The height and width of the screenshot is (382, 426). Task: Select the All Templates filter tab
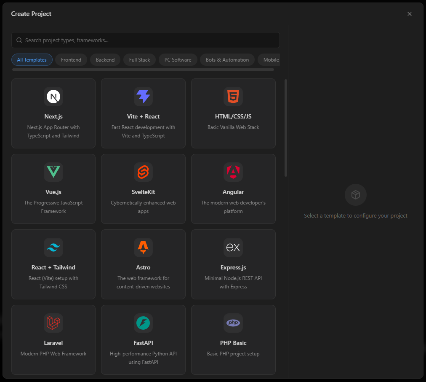pos(32,59)
